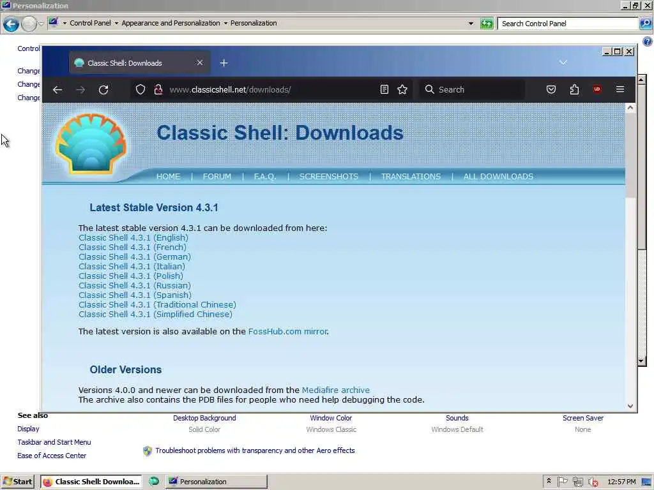Open the recent pages dropdown arrow

[41, 24]
